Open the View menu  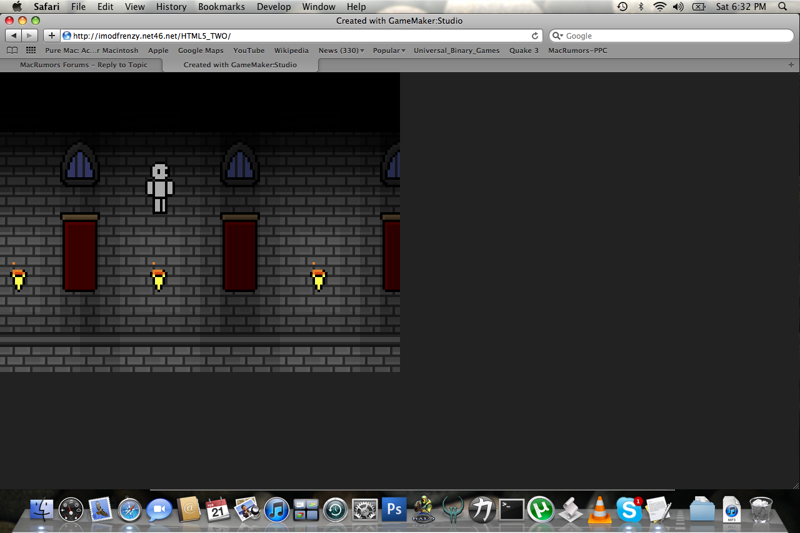[135, 7]
